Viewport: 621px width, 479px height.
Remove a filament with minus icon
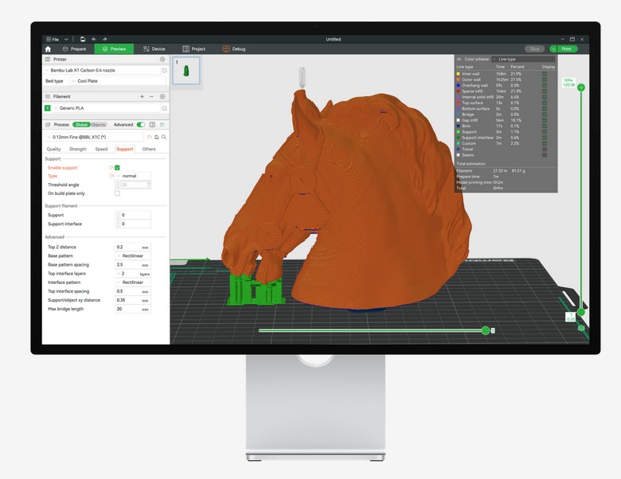pyautogui.click(x=152, y=97)
